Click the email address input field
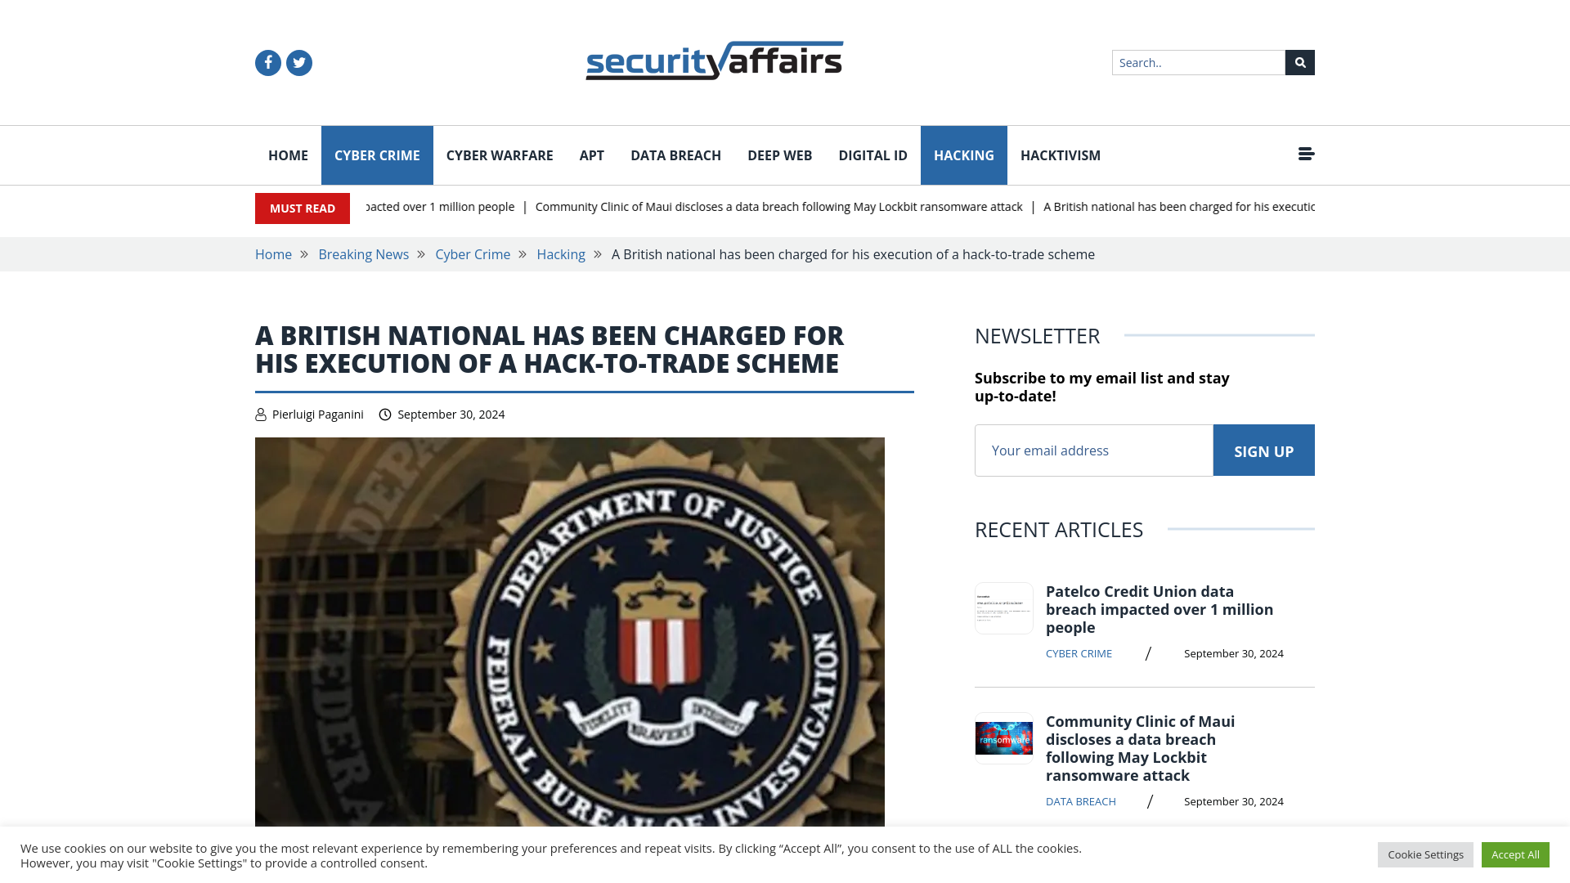 point(1093,450)
